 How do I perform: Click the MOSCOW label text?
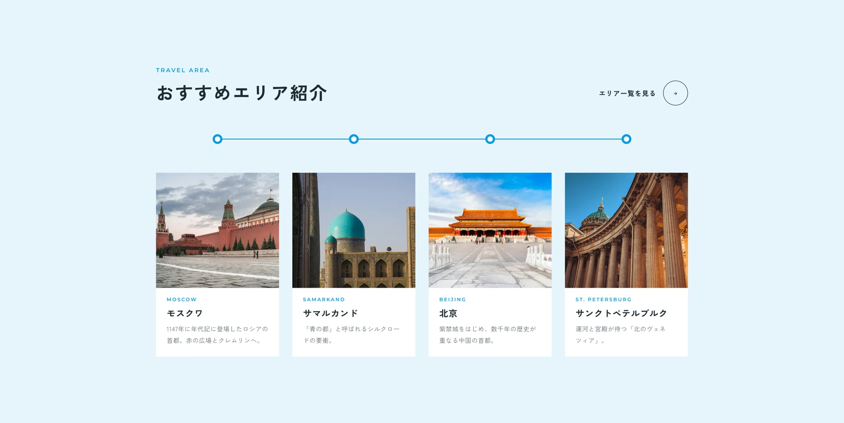[x=182, y=299]
